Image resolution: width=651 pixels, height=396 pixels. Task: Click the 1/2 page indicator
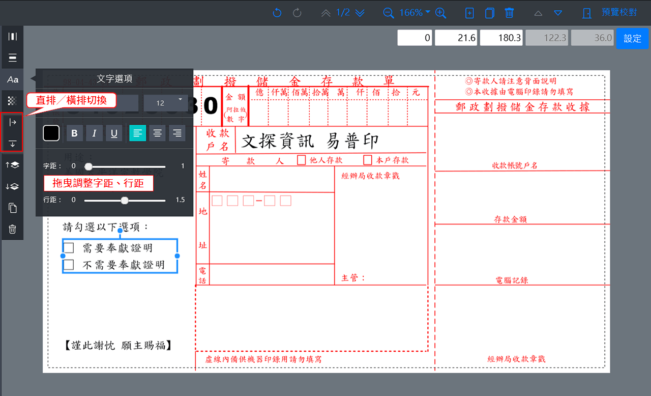pos(343,13)
